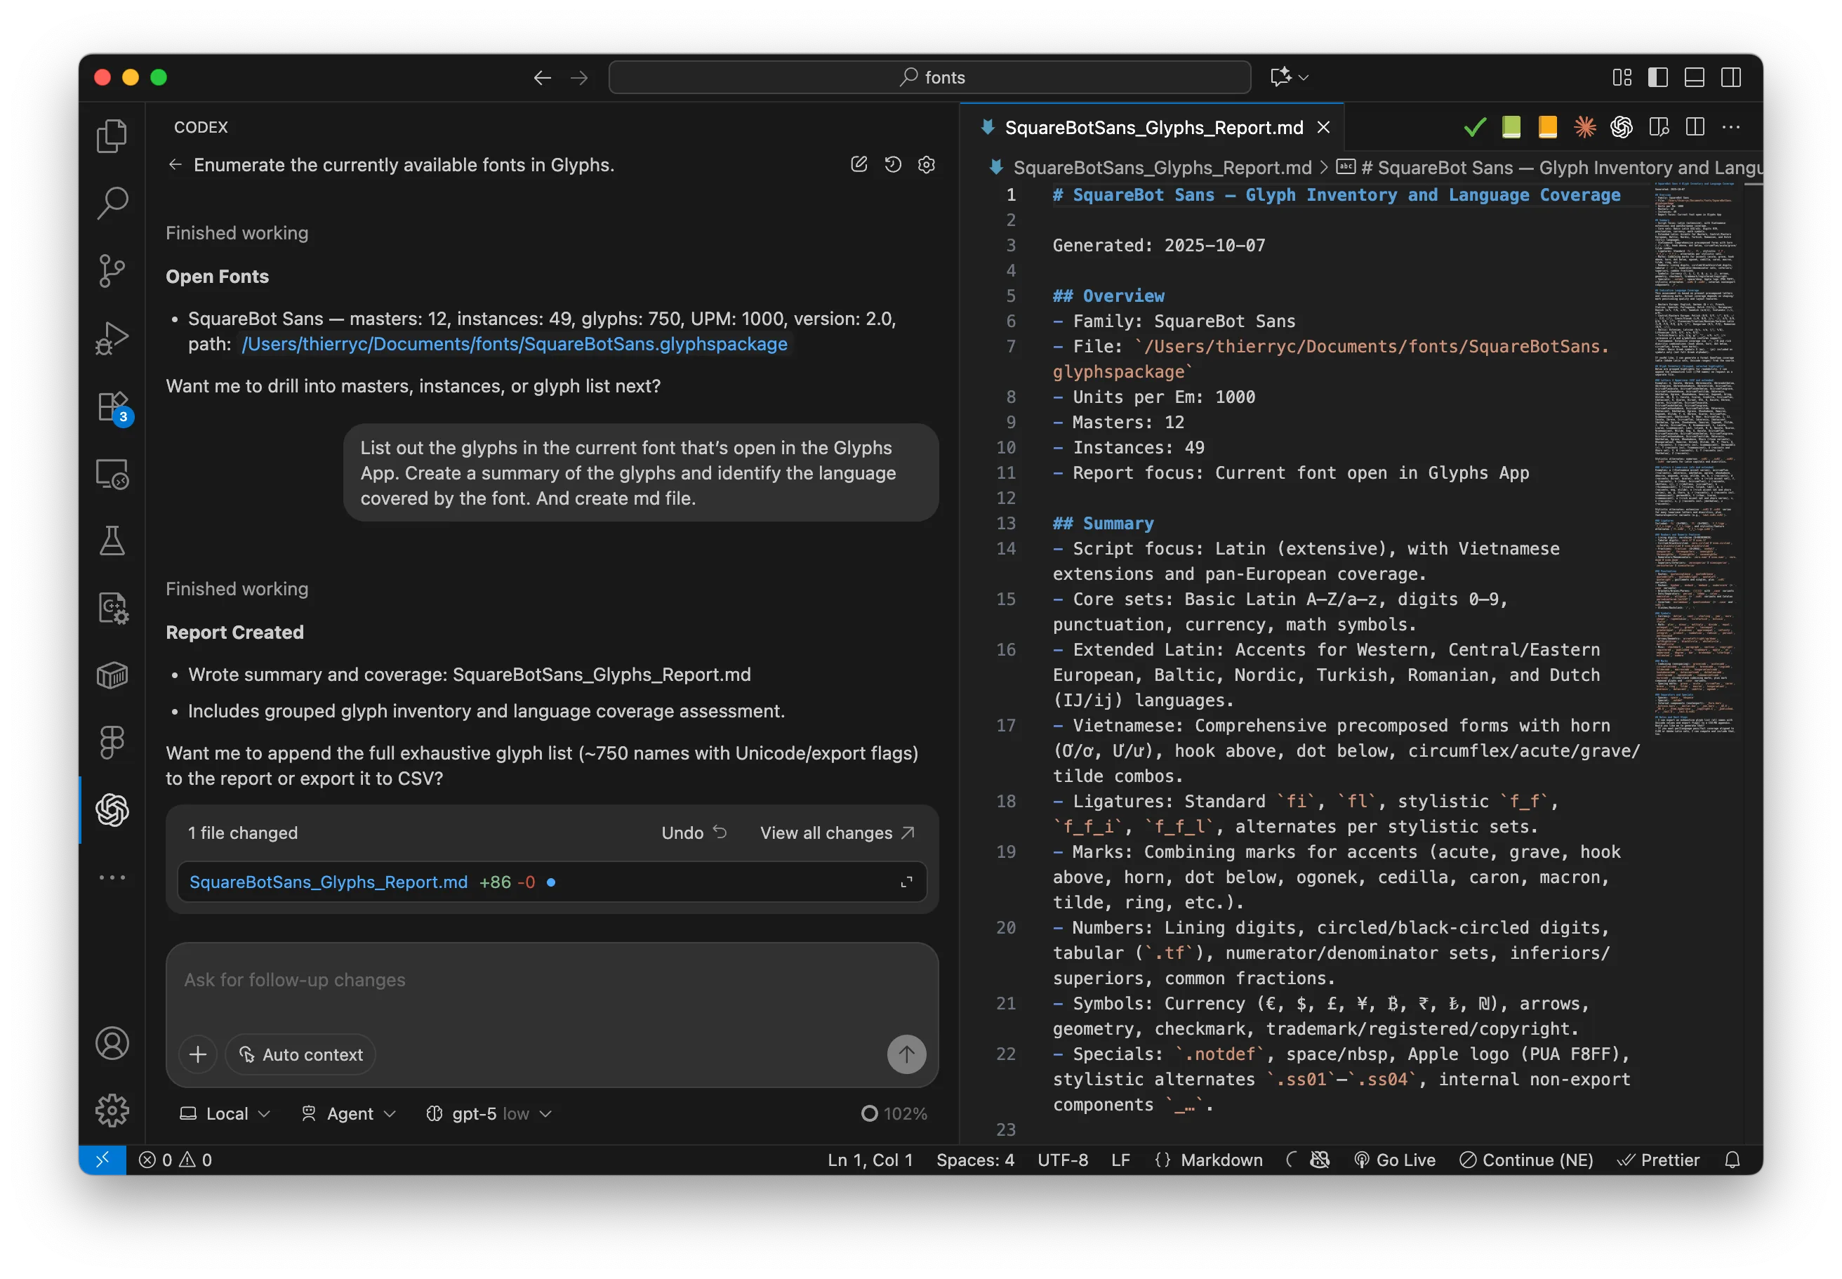Screen dimensions: 1842x1279
Task: Select the SquareBotSans_Glyphs_Report.md editor tab
Action: [x=1153, y=128]
